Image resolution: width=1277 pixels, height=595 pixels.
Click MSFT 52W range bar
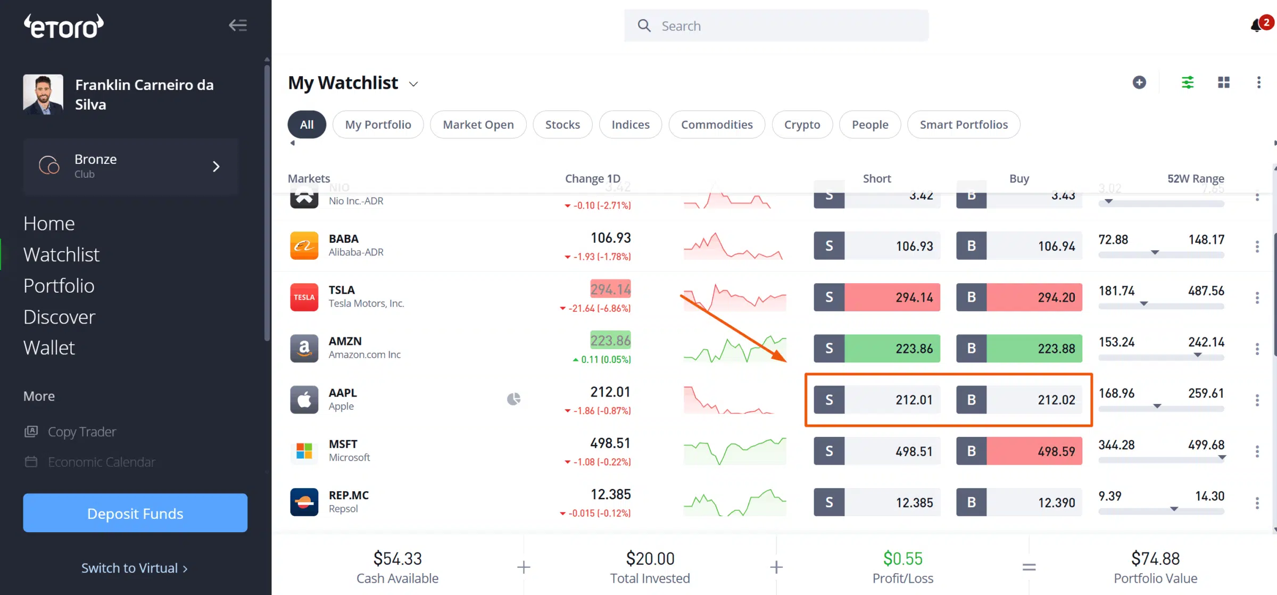pos(1162,459)
